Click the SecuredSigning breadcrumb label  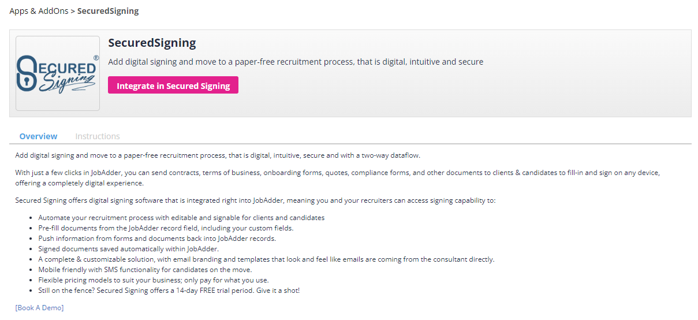108,11
